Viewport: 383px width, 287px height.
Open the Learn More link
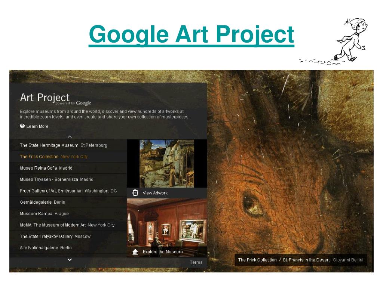point(37,126)
